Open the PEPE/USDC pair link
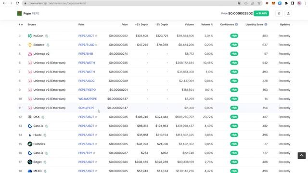This screenshot has height=173, width=308. coord(86,81)
